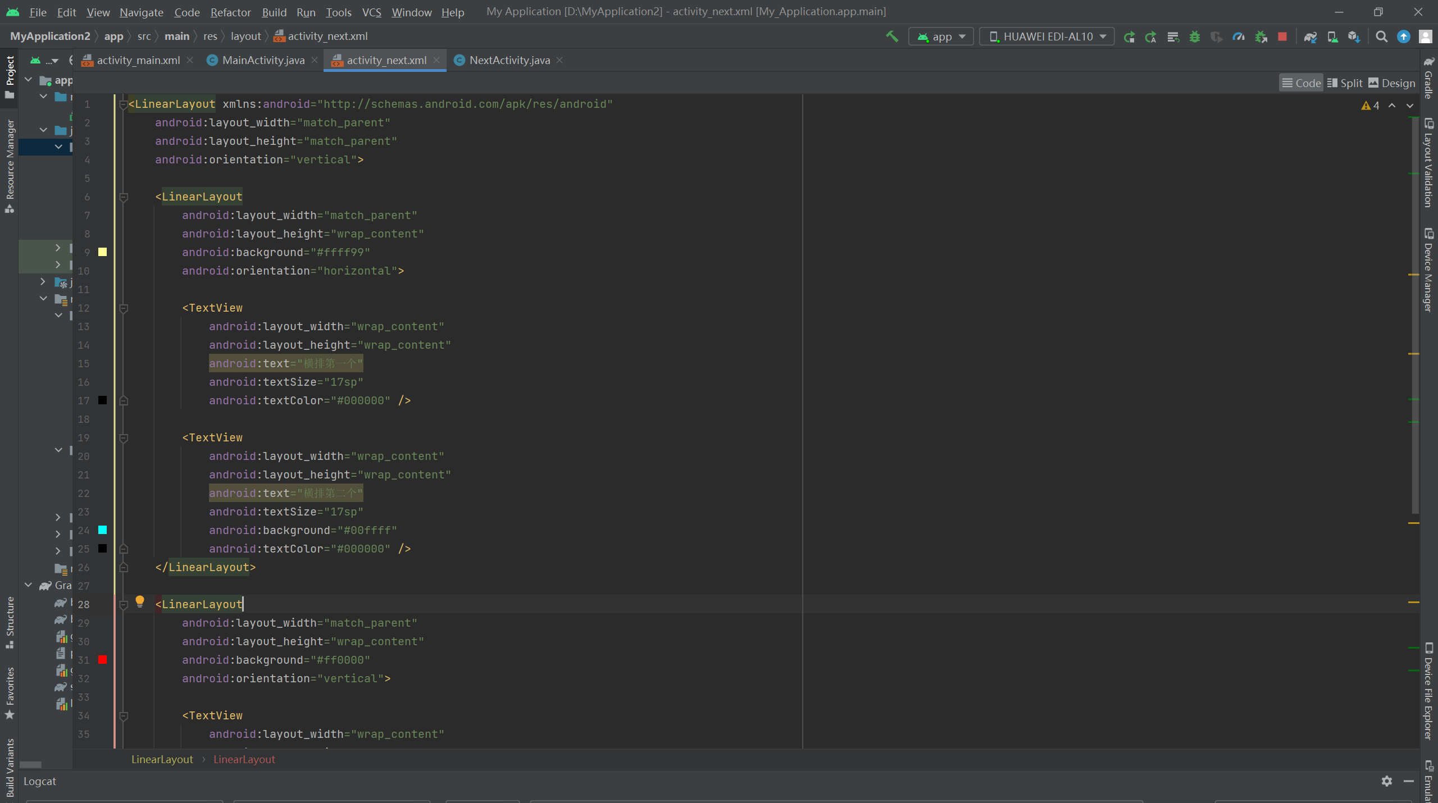Screen dimensions: 1438x803
Task: Switch editor to Split view mode
Action: [1345, 83]
